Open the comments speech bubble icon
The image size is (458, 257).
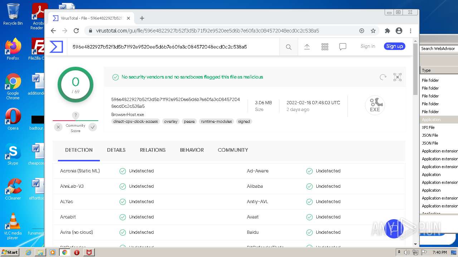[x=343, y=47]
